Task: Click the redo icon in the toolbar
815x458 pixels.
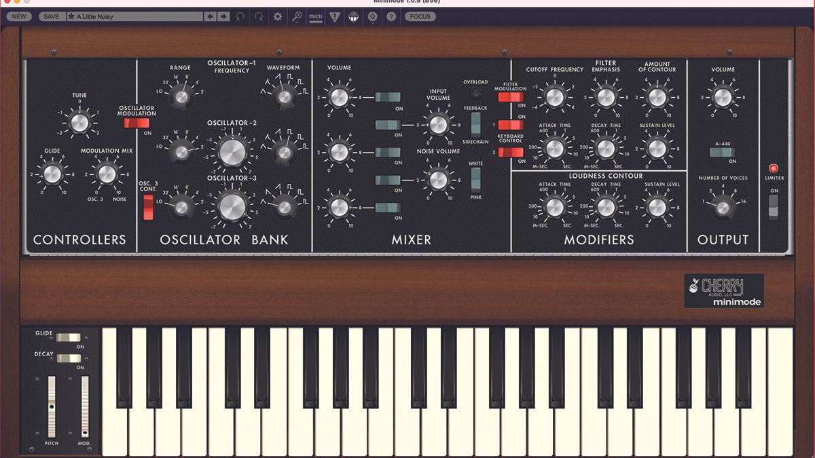Action: tap(259, 16)
